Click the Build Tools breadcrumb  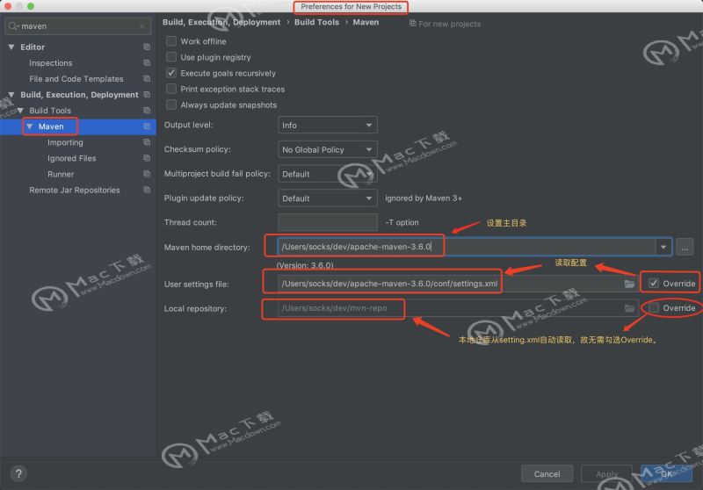(316, 22)
